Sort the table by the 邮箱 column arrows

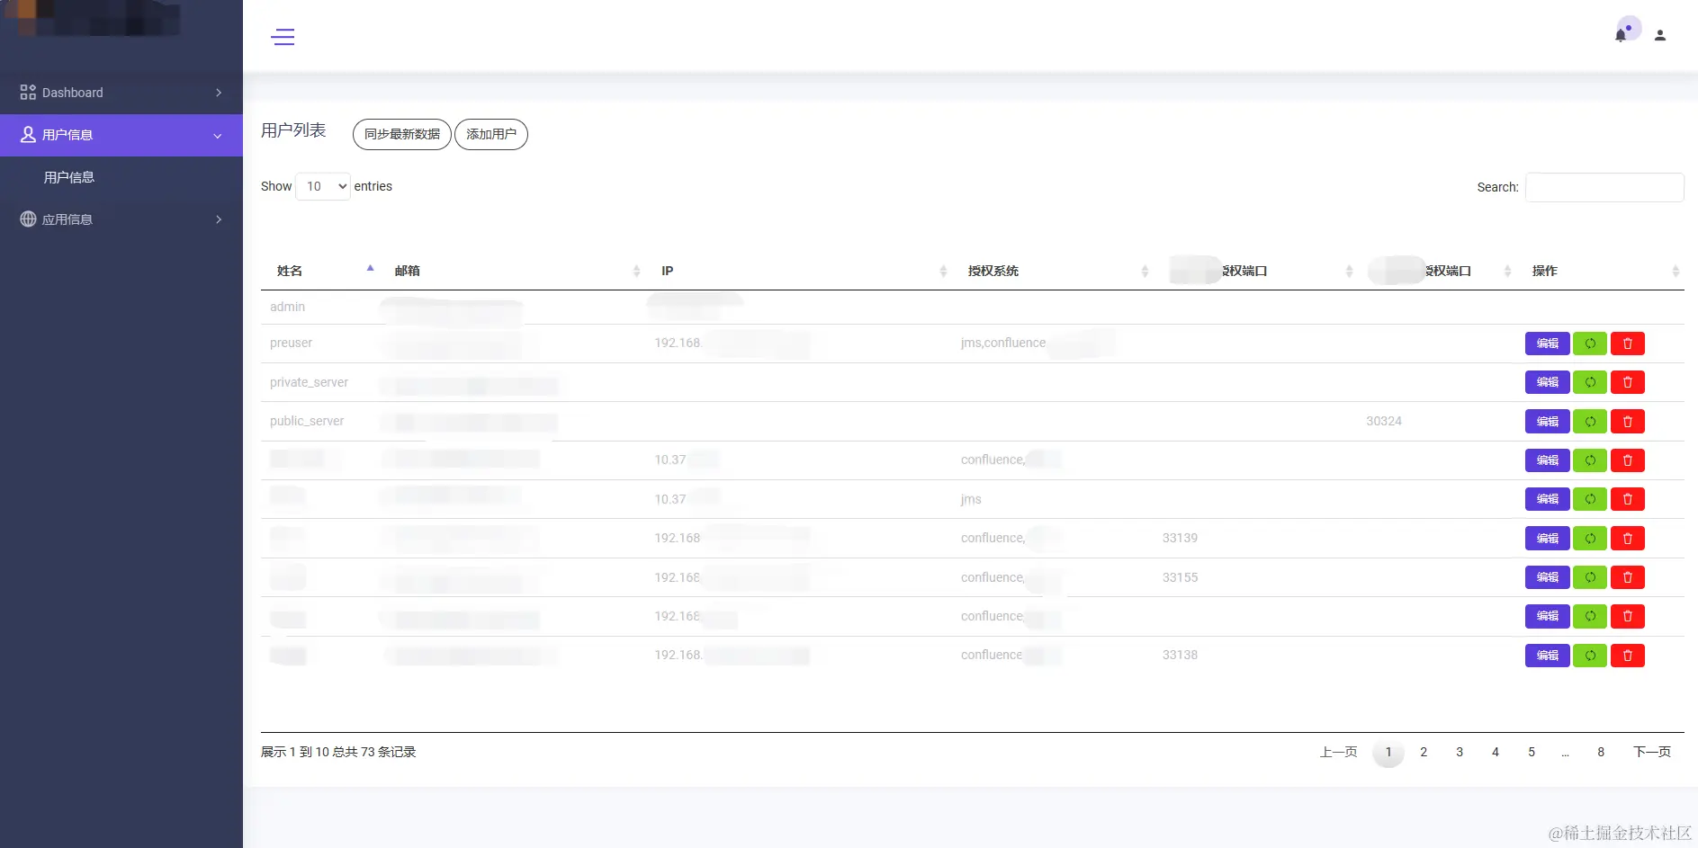636,271
